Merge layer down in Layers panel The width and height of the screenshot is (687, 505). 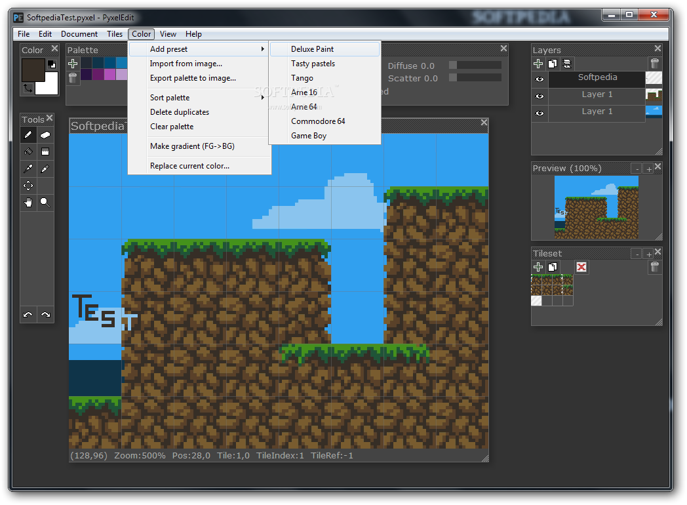[x=567, y=64]
